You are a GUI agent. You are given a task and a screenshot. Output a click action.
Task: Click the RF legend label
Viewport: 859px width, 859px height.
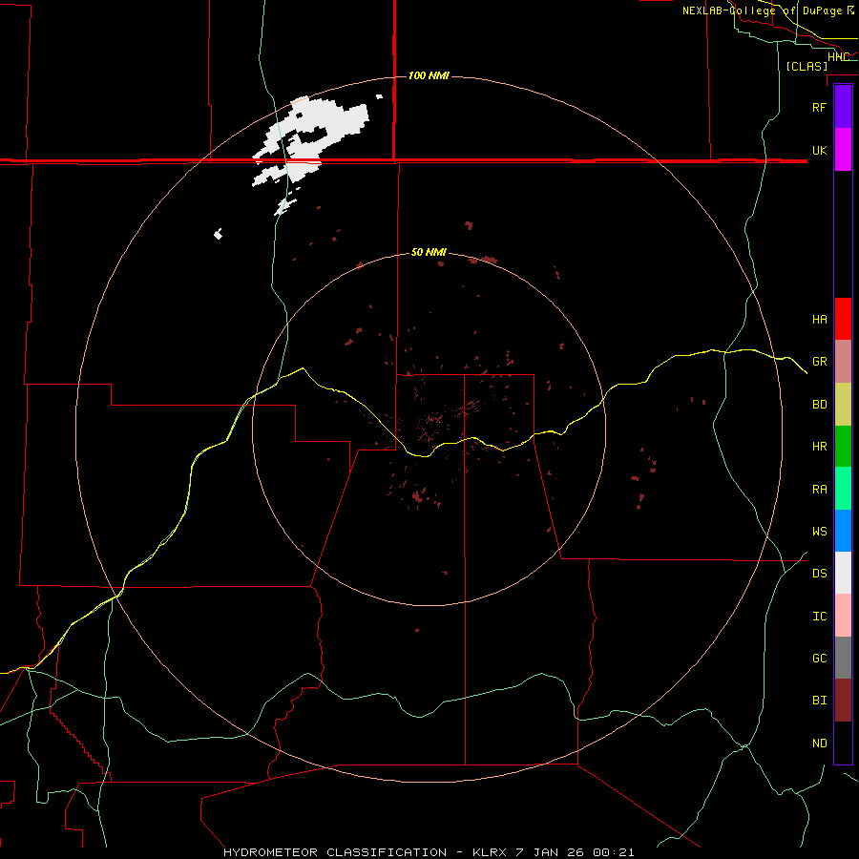point(819,107)
